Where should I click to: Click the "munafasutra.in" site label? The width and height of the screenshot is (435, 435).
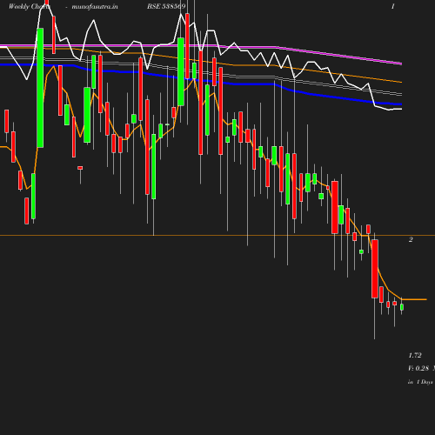(95, 7)
